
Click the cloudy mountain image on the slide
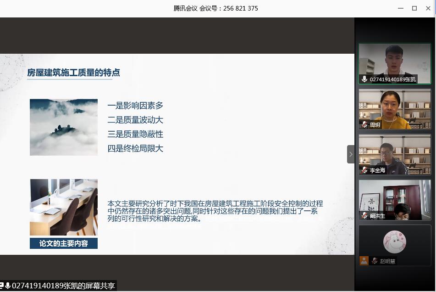pyautogui.click(x=64, y=127)
